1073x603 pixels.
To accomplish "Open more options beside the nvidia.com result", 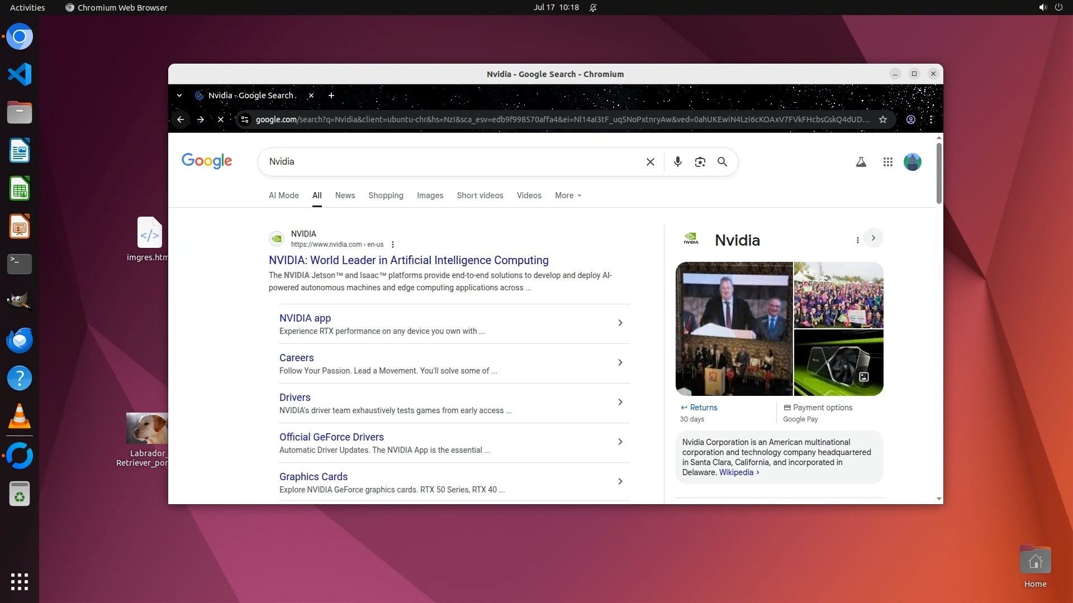I will [393, 245].
